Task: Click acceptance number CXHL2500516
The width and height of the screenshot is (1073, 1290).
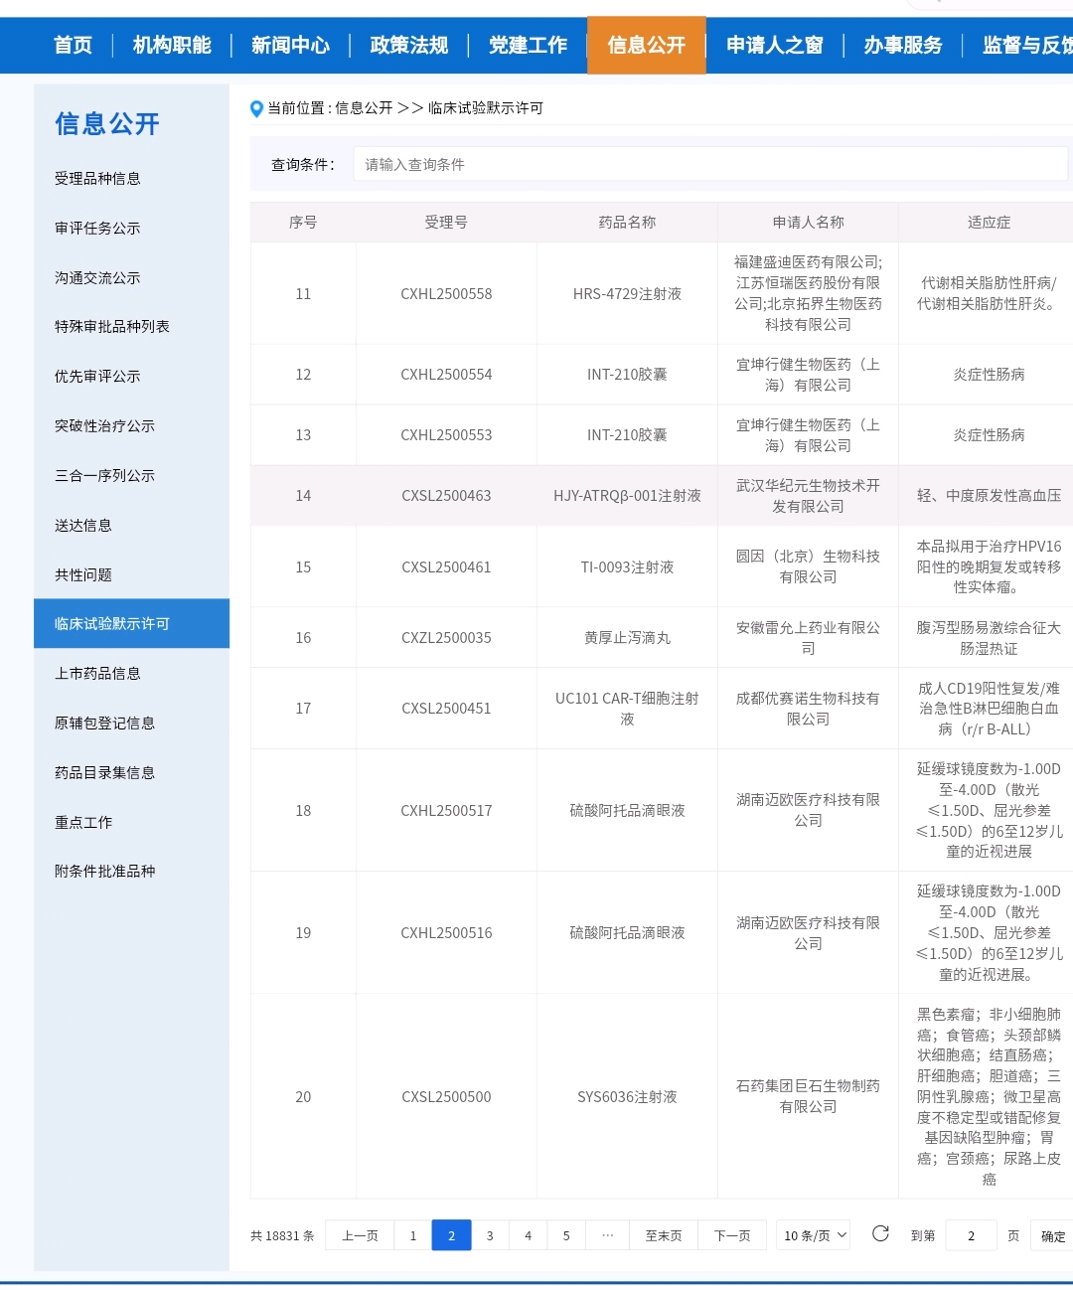Action: point(446,933)
